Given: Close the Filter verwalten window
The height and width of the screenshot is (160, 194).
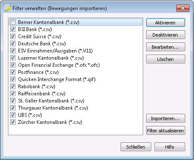Looking at the screenshot, I should [183, 8].
